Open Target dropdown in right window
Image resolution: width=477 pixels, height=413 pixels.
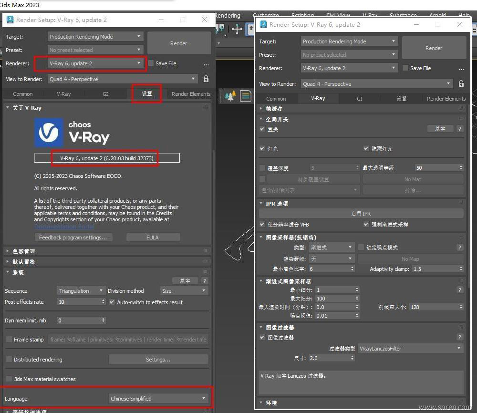coord(349,41)
